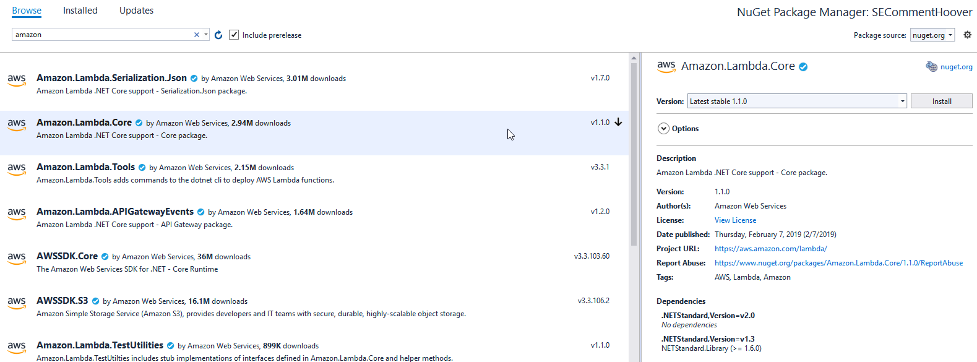The width and height of the screenshot is (977, 362).
Task: Click the AWS logo for Amazon.Lambda.APIGatewayEvents
Action: (x=17, y=213)
